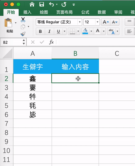This screenshot has width=135, height=166.
Task: Open the fill color dropdown arrow
Action: (x=91, y=31)
